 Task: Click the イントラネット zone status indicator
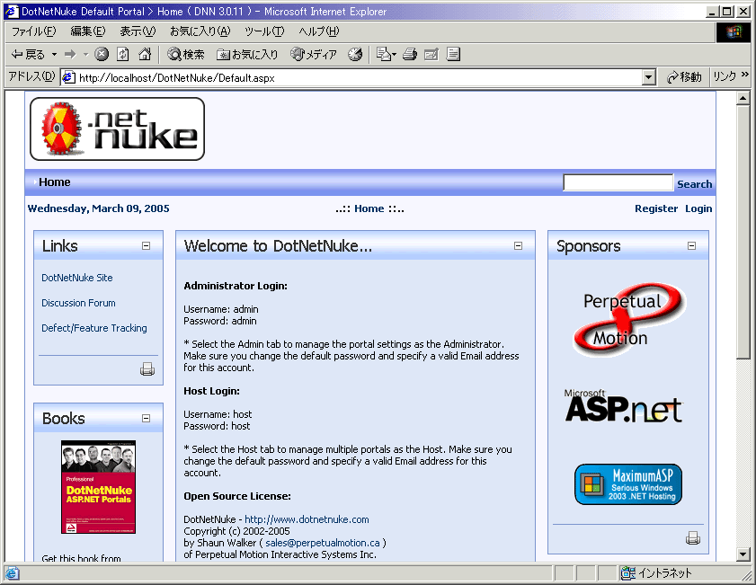tap(657, 573)
